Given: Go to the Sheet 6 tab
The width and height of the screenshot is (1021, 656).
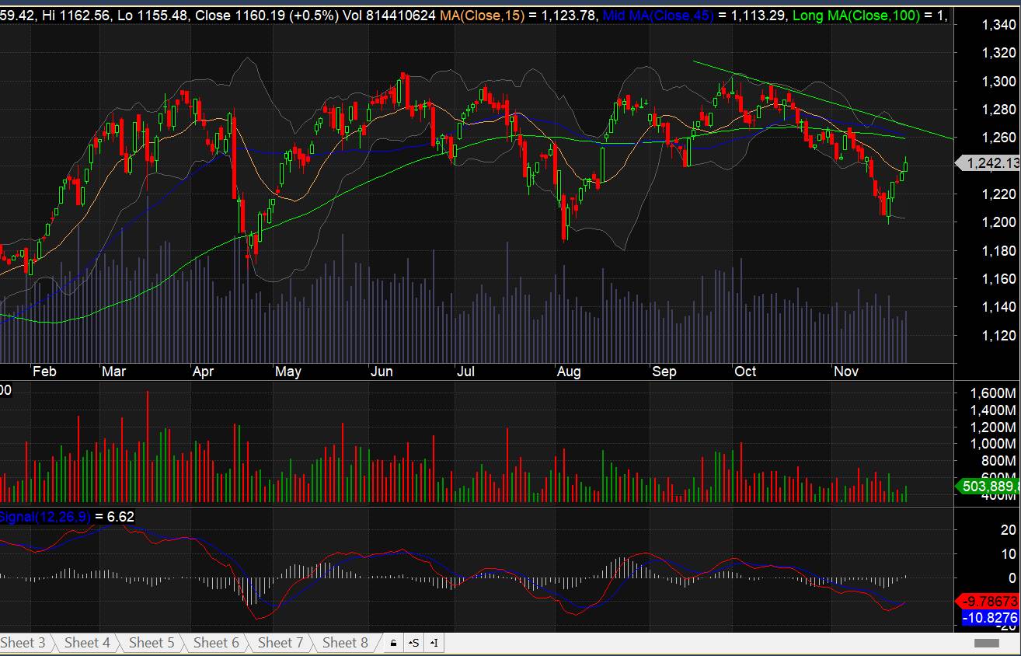Looking at the screenshot, I should coord(216,643).
